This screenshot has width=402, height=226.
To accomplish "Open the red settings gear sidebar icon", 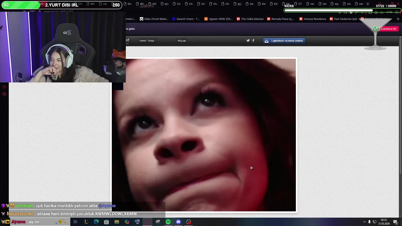I will click(4, 94).
